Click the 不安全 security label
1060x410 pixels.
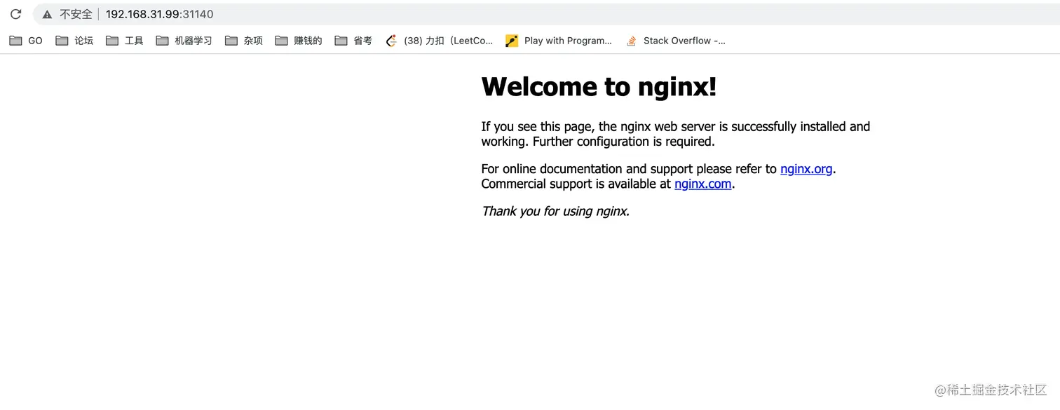(76, 14)
